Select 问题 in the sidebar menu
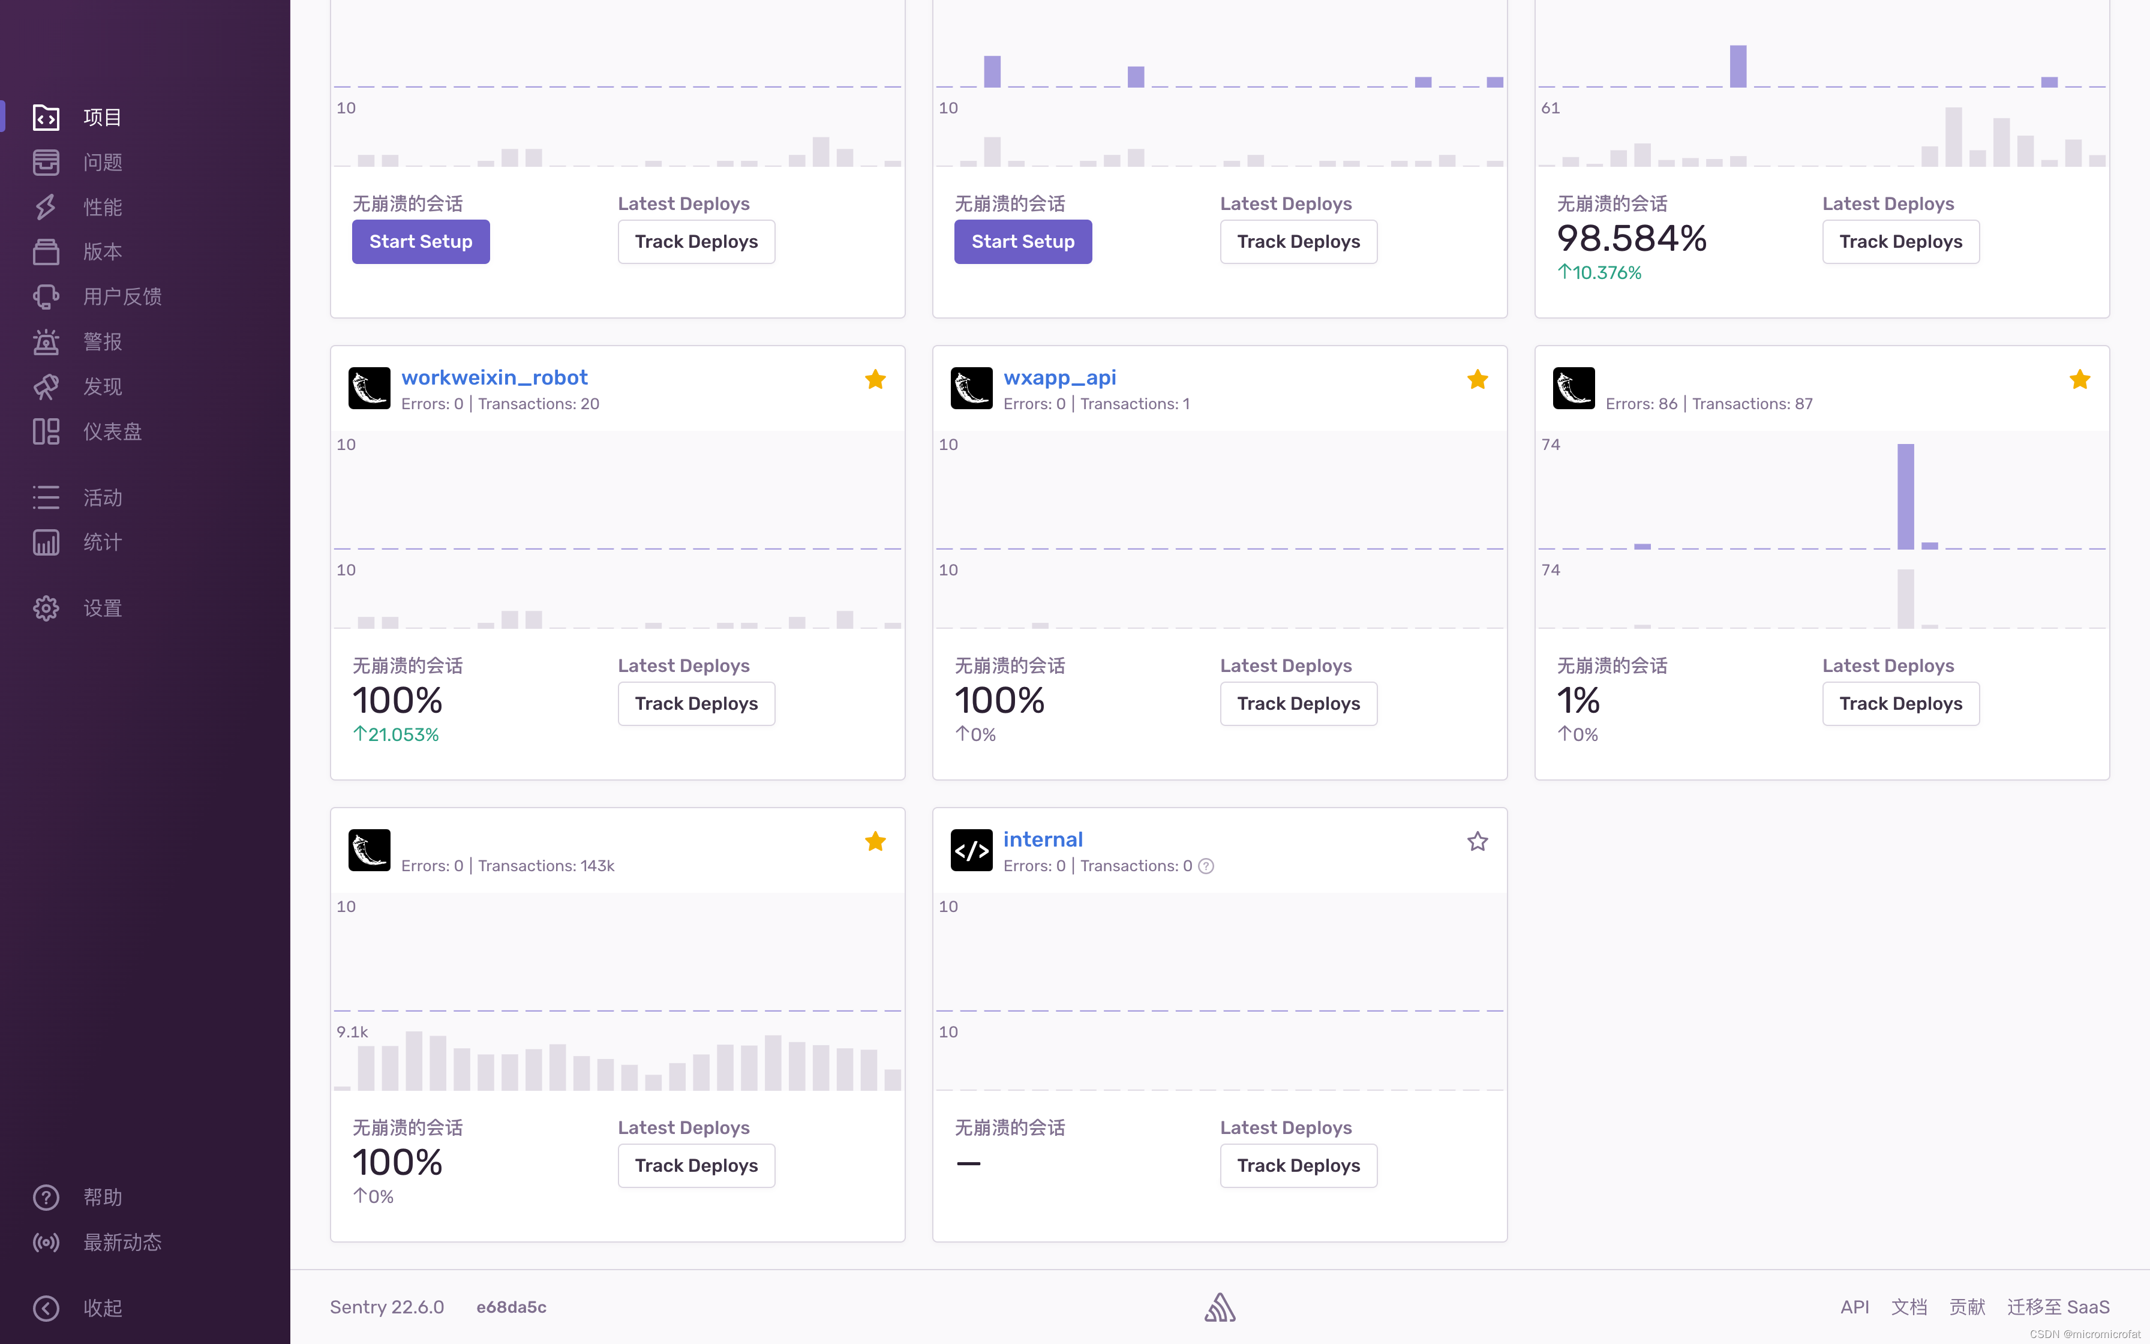The width and height of the screenshot is (2150, 1344). pos(103,162)
